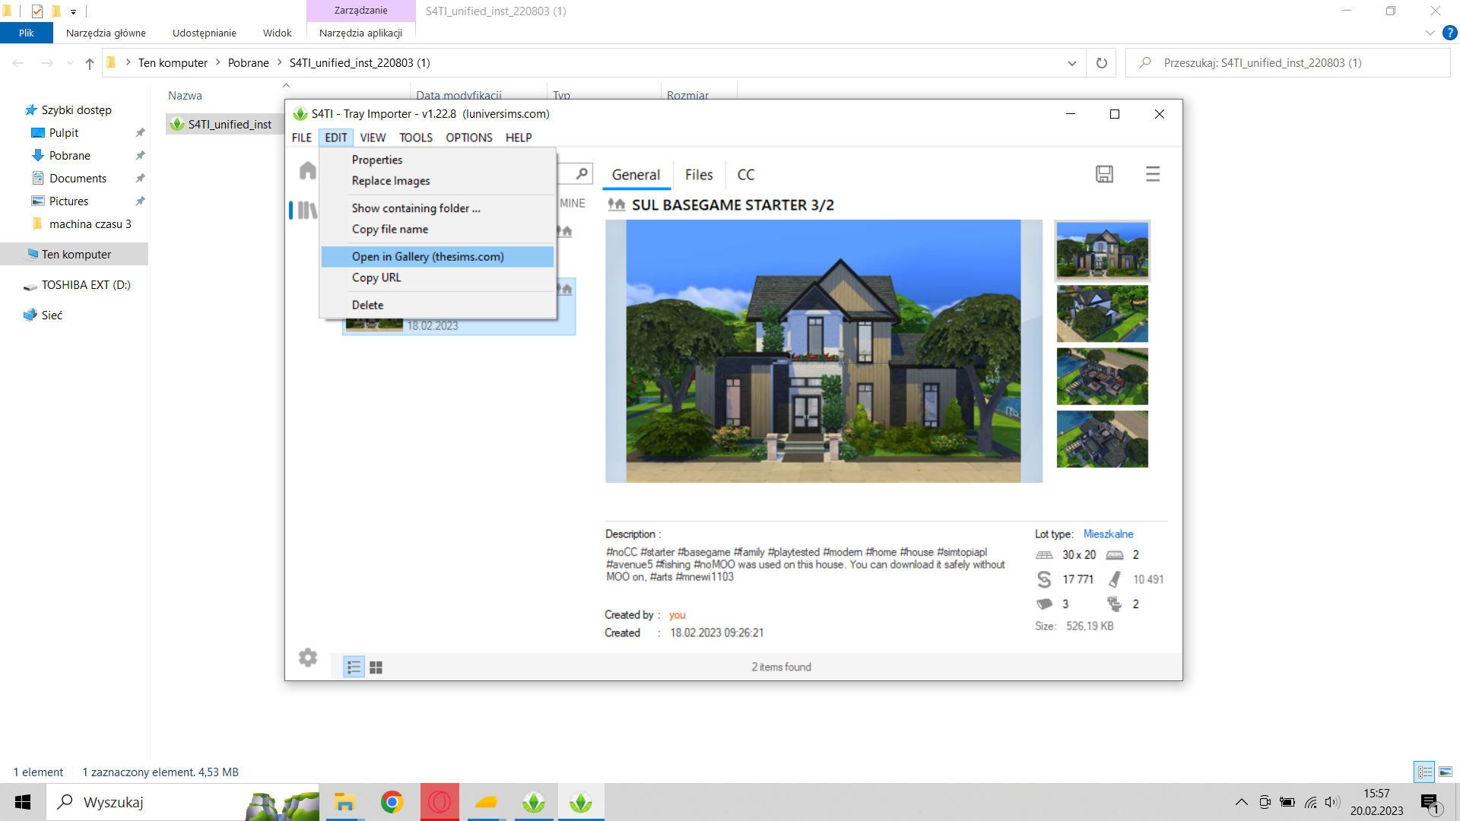Switch to list view layout icon
Image resolution: width=1460 pixels, height=821 pixels.
point(354,667)
